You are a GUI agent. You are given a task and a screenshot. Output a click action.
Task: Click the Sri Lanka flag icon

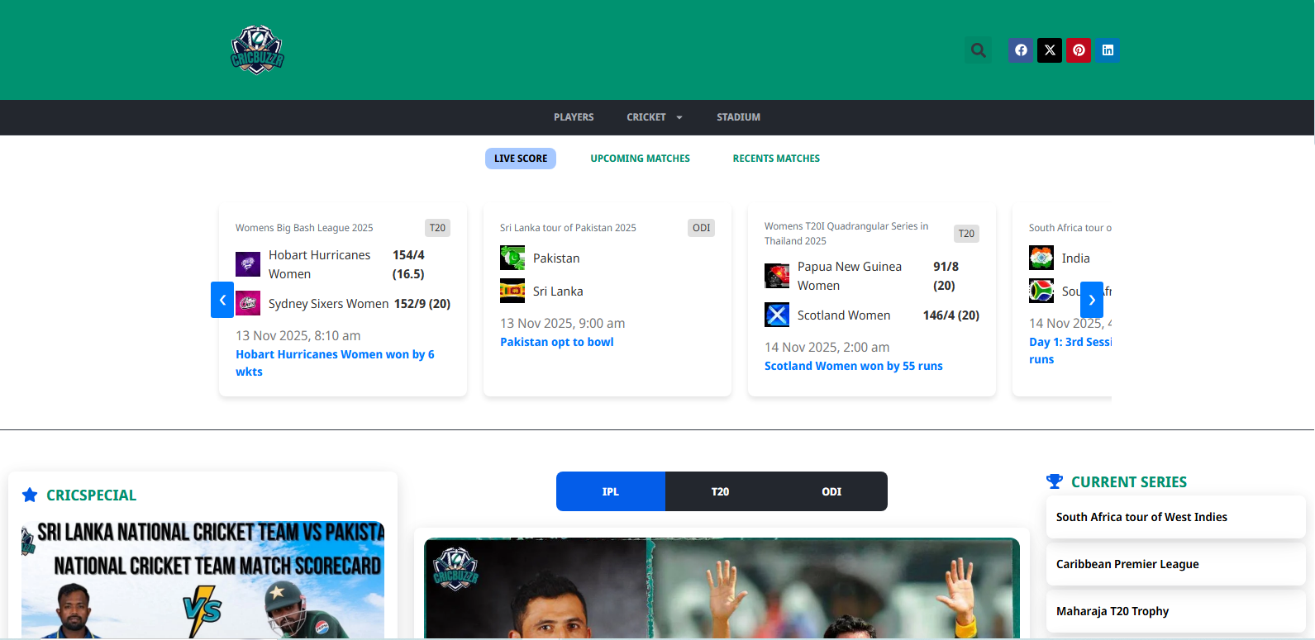click(x=512, y=291)
